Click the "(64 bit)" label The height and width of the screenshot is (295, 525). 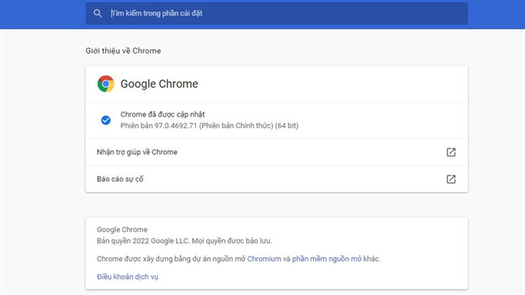[287, 125]
